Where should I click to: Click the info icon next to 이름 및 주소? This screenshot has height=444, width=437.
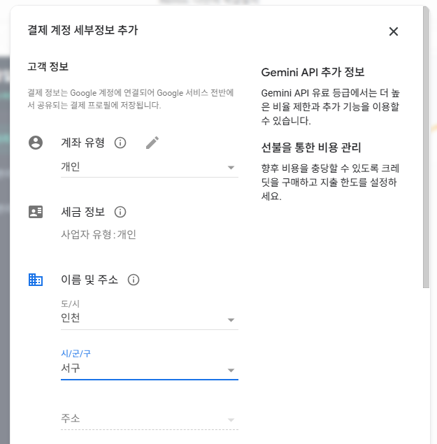click(134, 280)
